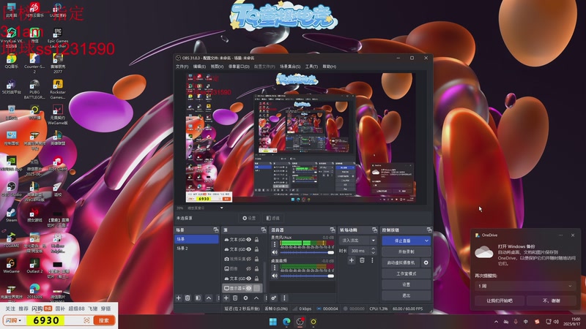This screenshot has height=329, width=586.
Task: Add a new scene with plus icon
Action: tap(179, 298)
